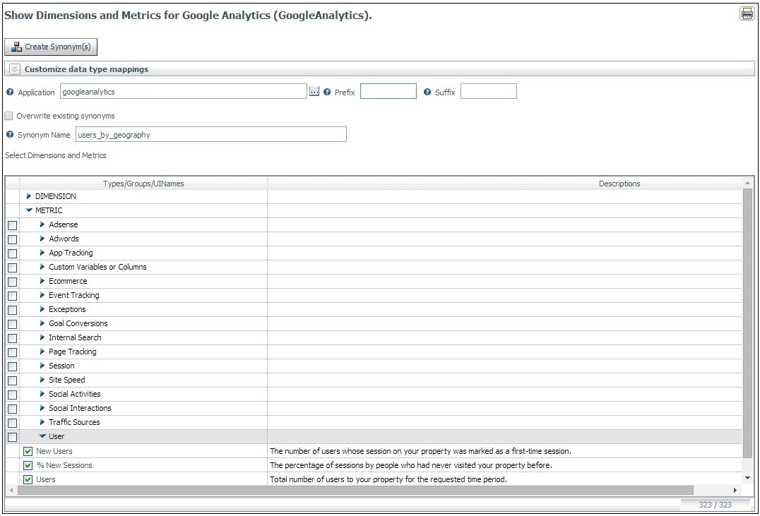Uncheck the New Users metric checkbox

coord(28,452)
